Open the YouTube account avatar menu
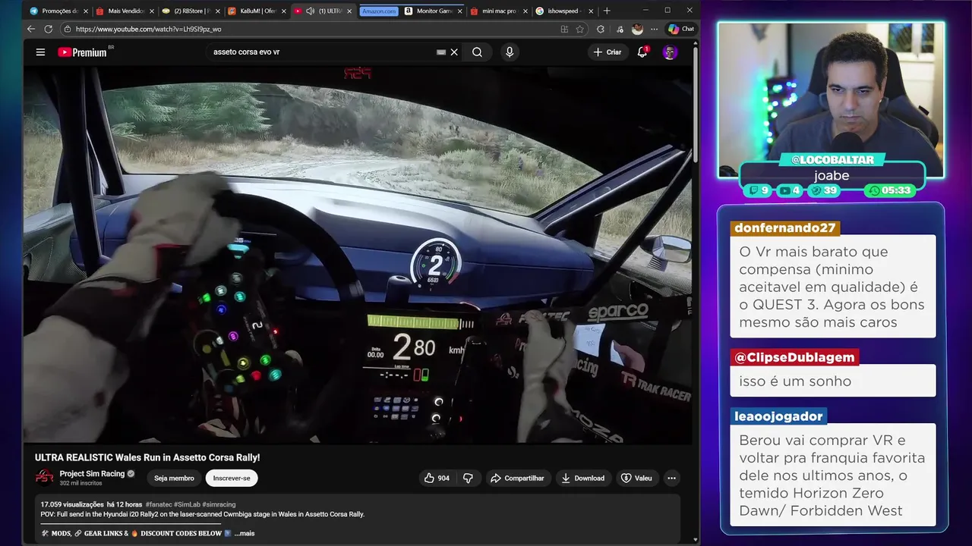This screenshot has width=972, height=546. (670, 52)
